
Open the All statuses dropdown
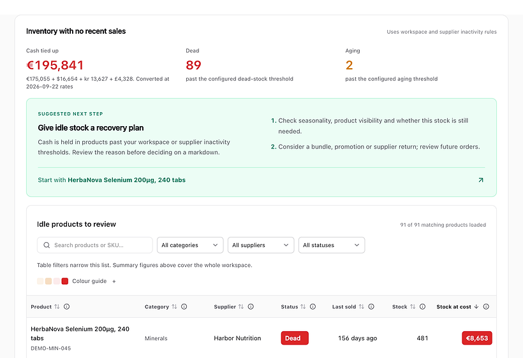(x=332, y=245)
